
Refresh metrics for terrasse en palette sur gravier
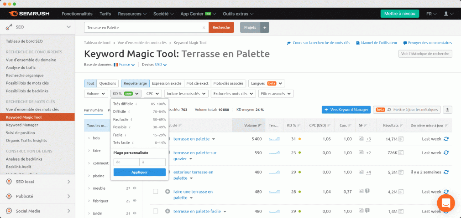446,152
